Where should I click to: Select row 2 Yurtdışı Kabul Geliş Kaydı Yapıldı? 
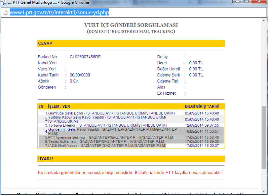point(131,119)
